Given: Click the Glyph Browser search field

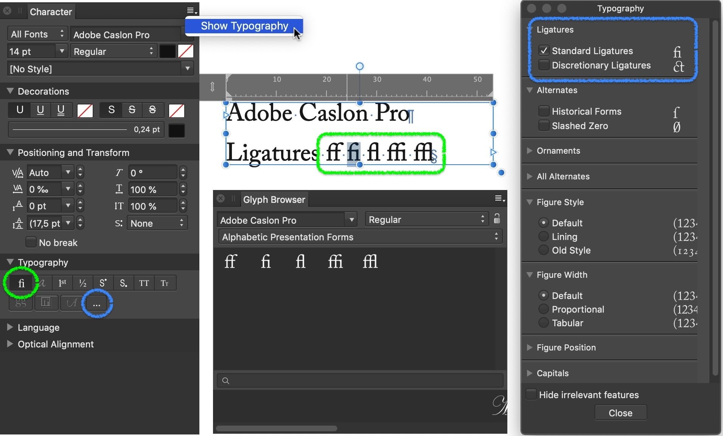Looking at the screenshot, I should click(360, 380).
